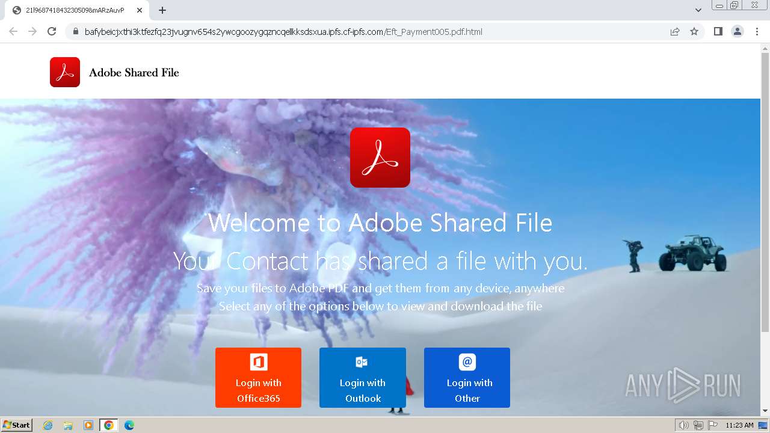Image resolution: width=770 pixels, height=433 pixels.
Task: Open media player from taskbar
Action: pos(88,425)
